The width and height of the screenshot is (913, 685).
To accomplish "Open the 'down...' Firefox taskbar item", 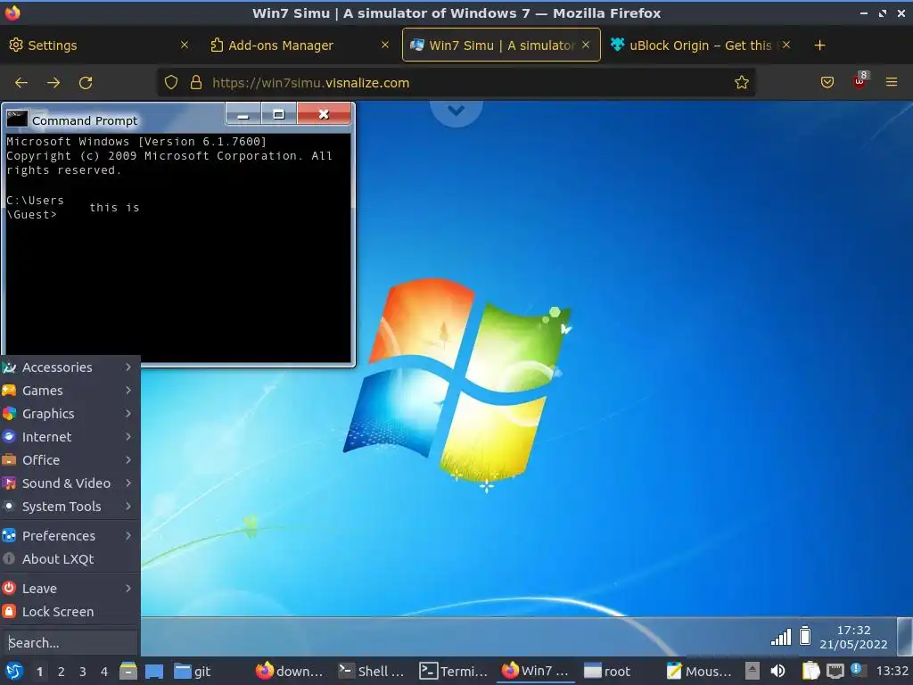I will pyautogui.click(x=290, y=672).
